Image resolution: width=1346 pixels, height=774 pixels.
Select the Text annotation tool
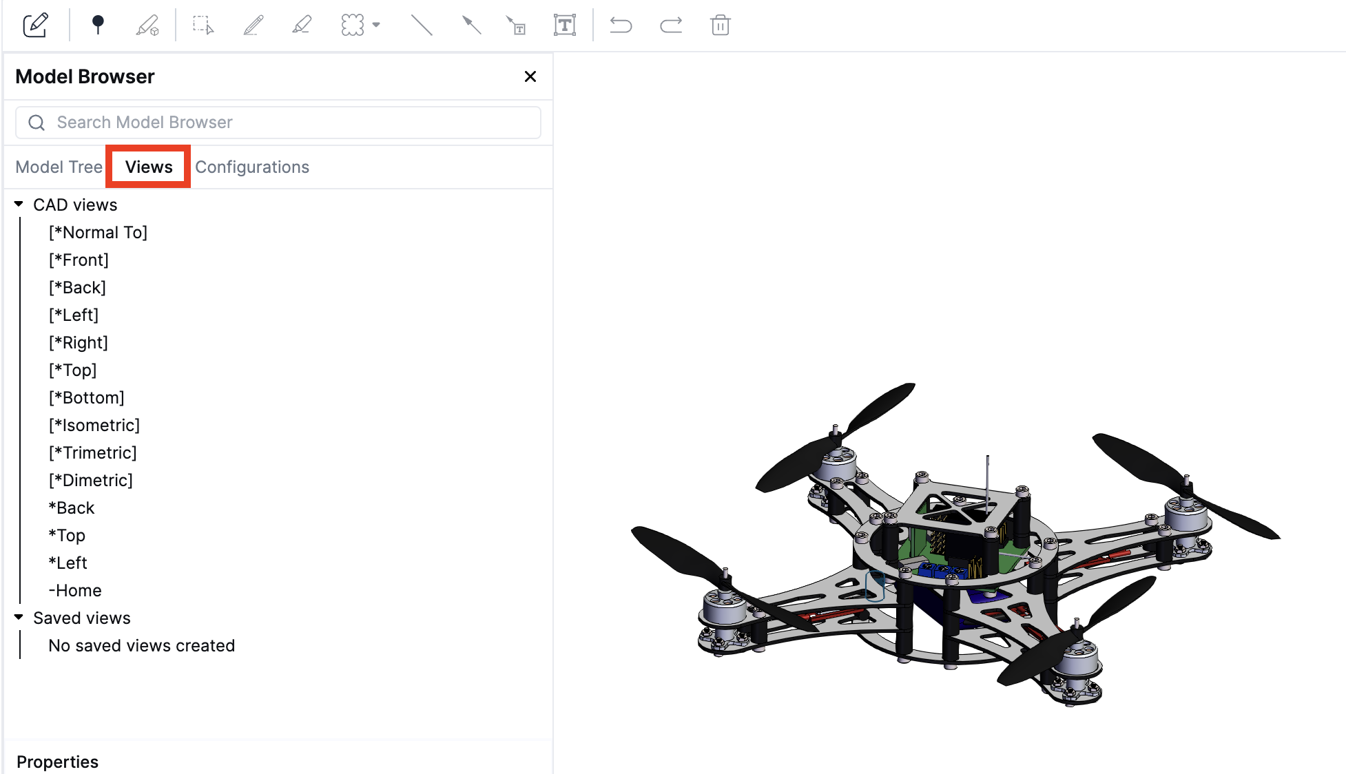point(565,25)
